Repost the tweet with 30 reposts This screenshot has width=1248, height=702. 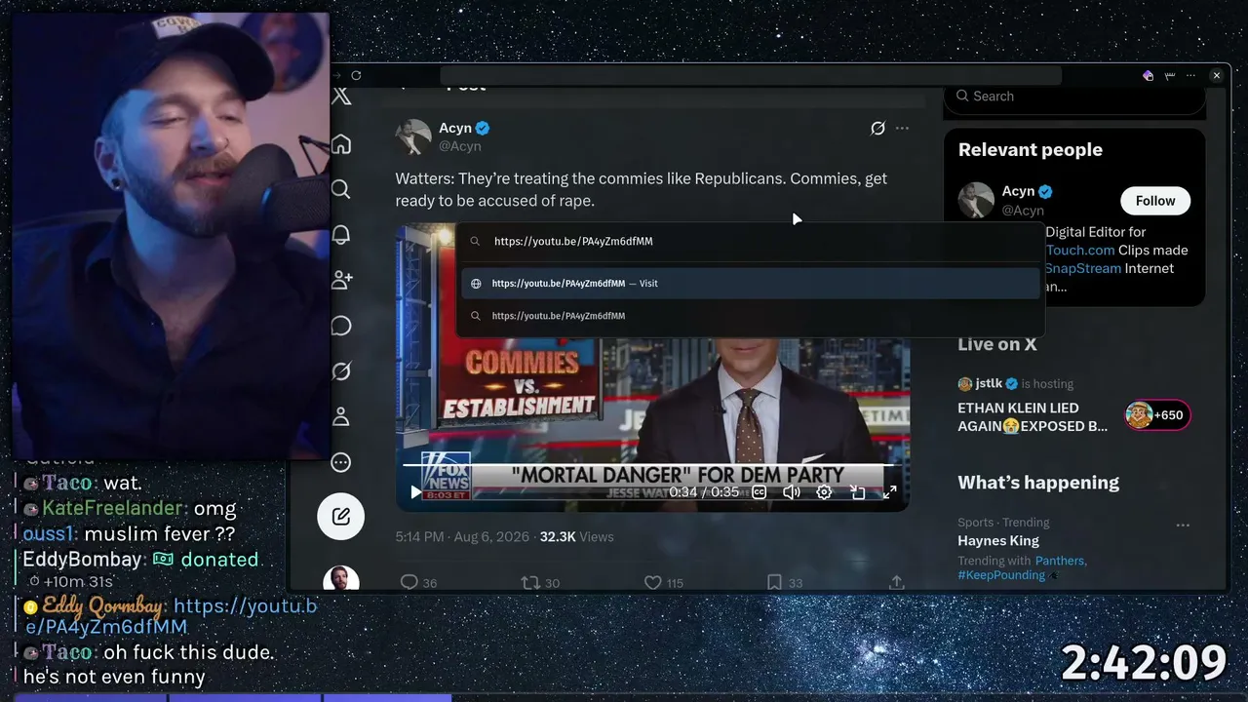click(x=530, y=582)
